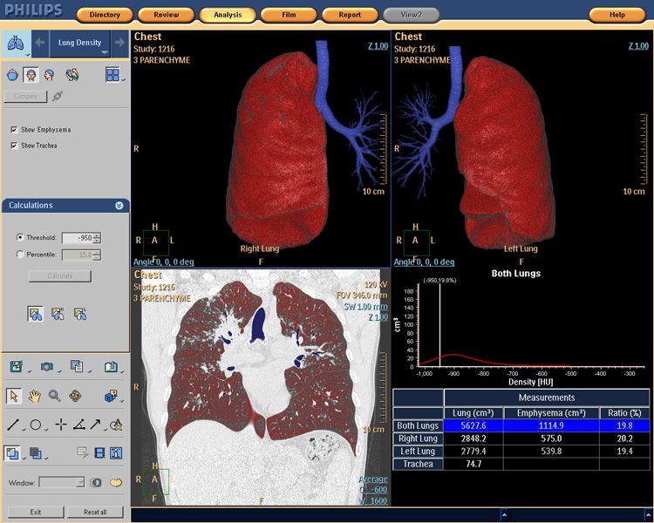This screenshot has height=523, width=654.
Task: Select the Threshold radio button
Action: pos(19,237)
